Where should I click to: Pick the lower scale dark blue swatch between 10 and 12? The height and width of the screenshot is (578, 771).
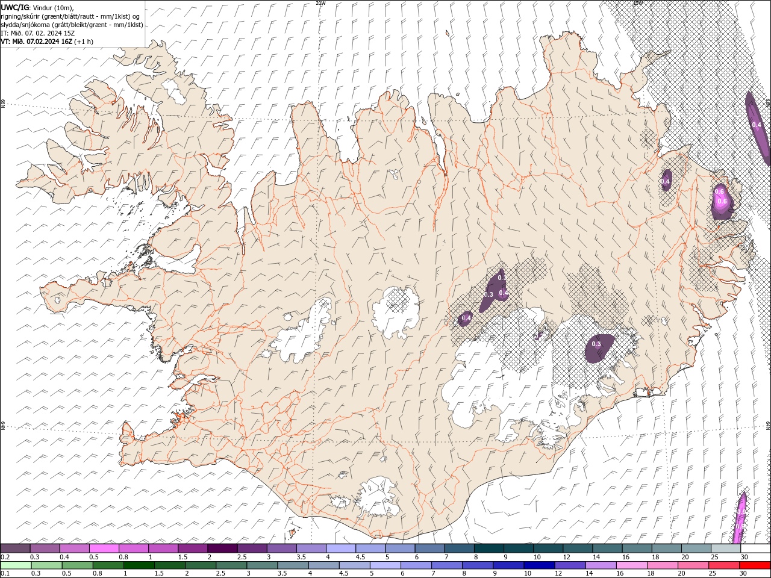point(540,565)
